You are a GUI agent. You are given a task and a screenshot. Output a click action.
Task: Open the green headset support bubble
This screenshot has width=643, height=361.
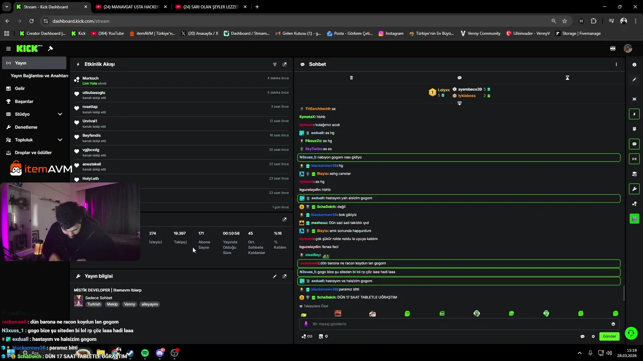tap(631, 333)
